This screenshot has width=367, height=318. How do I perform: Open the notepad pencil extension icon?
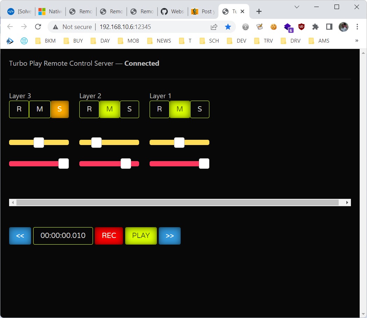(x=260, y=27)
